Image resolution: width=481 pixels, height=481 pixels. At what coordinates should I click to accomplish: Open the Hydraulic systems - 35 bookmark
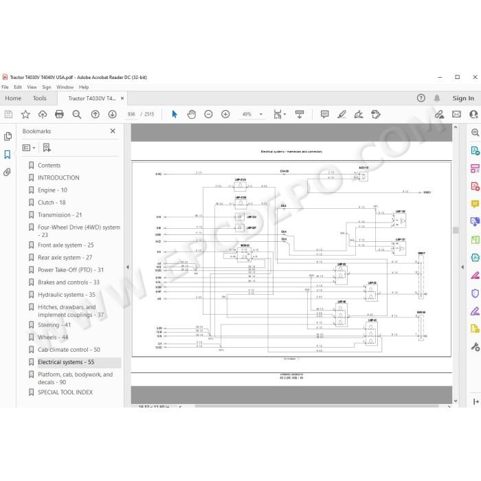(67, 295)
